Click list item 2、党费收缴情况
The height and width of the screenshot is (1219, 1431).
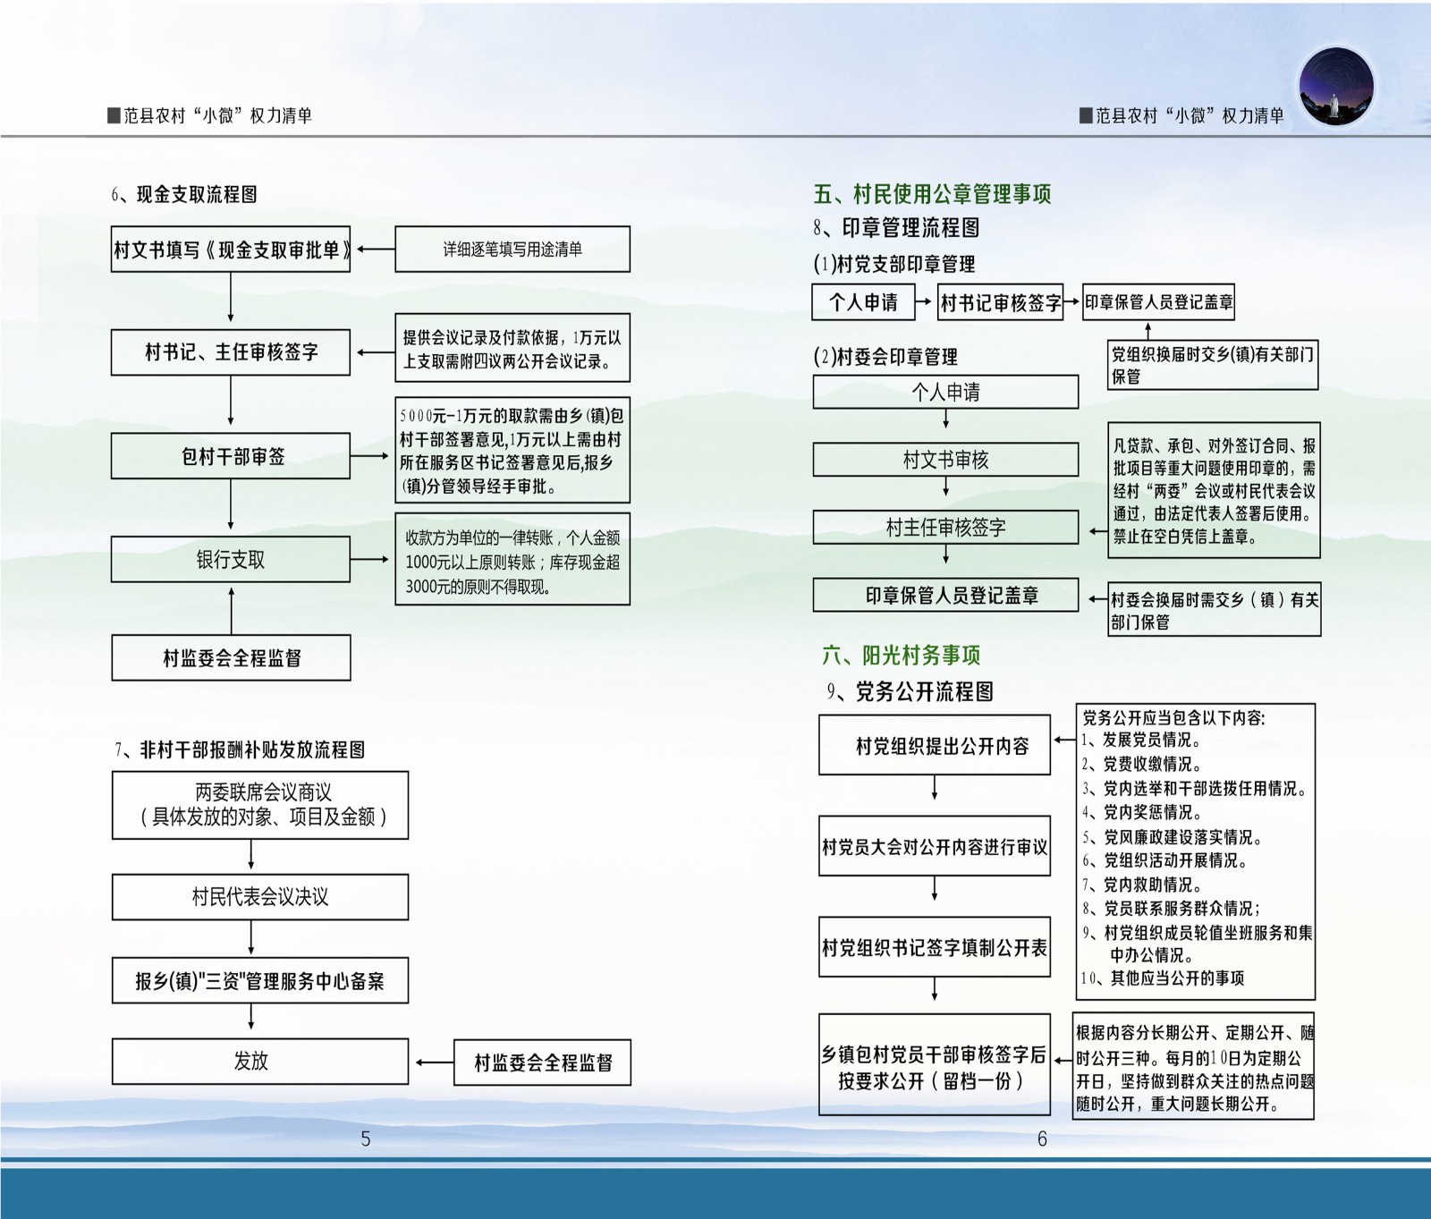pyautogui.click(x=1141, y=765)
